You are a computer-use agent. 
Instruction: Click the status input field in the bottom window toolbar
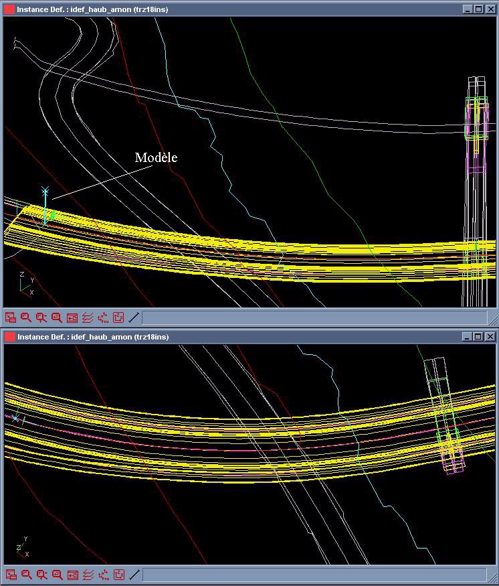pos(314,575)
